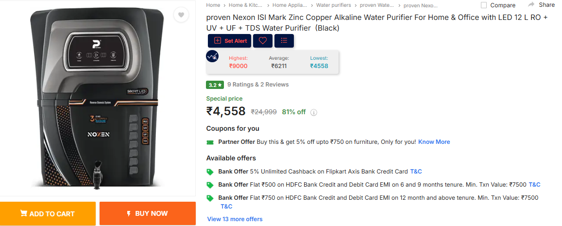Open T&C link for Axis Bank offer

(416, 172)
